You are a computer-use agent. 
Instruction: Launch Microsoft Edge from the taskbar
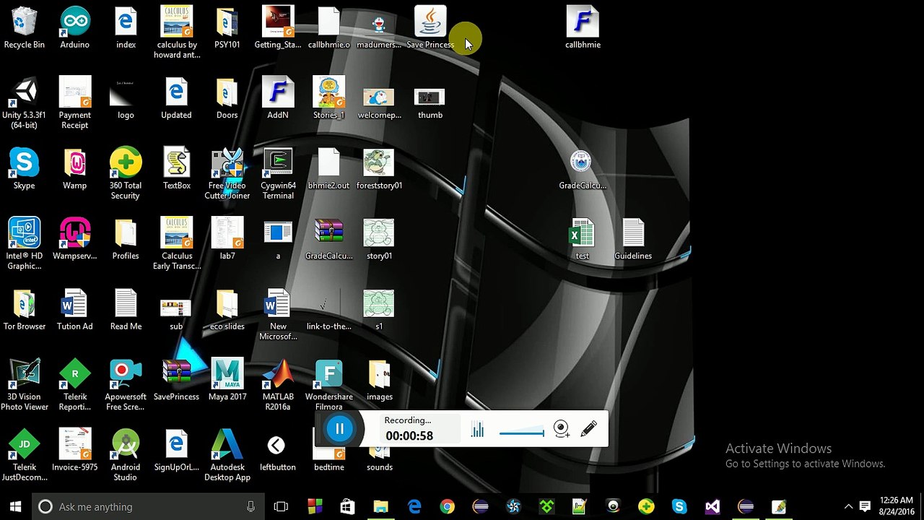414,506
